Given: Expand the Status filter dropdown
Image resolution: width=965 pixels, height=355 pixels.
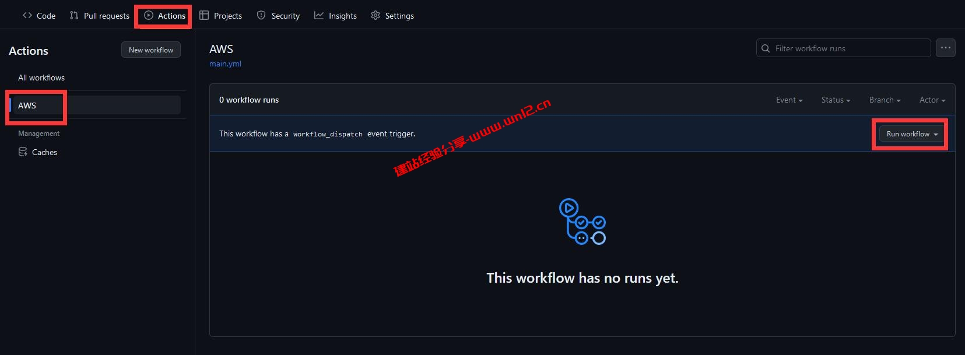Looking at the screenshot, I should coord(836,100).
